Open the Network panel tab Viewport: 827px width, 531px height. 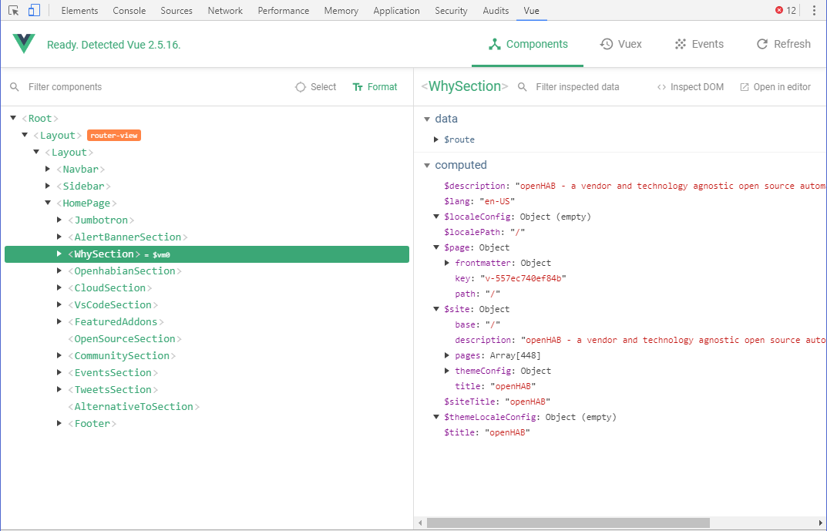225,11
